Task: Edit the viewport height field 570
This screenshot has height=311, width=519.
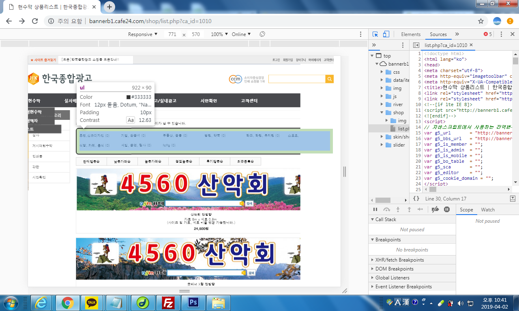Action: pos(196,34)
